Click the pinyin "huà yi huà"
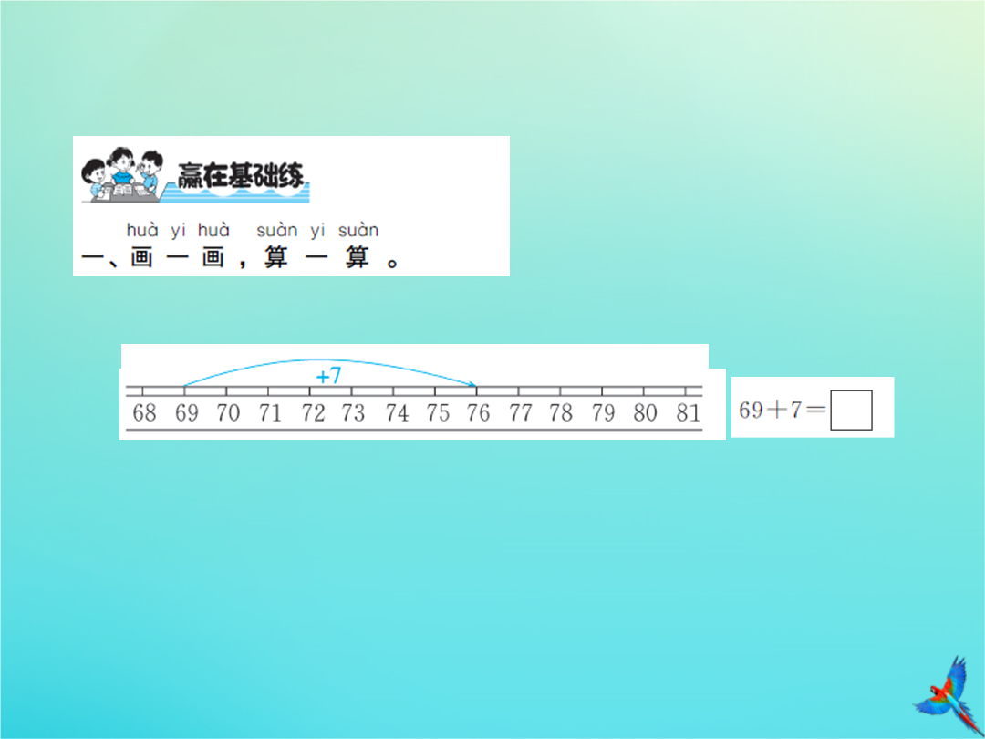 pos(178,231)
